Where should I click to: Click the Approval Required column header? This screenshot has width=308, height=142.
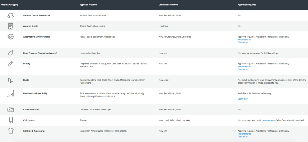click(247, 5)
